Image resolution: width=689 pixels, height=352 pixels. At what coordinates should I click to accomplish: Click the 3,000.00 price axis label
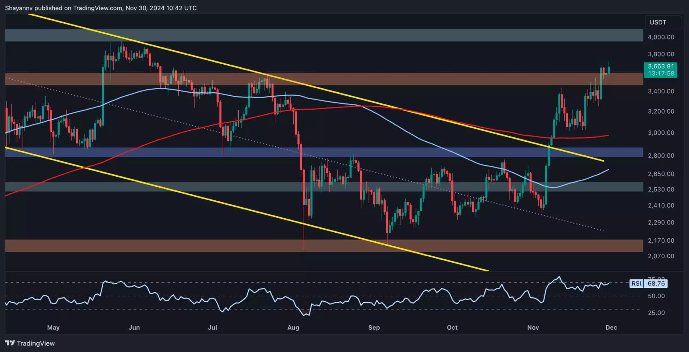(x=661, y=133)
